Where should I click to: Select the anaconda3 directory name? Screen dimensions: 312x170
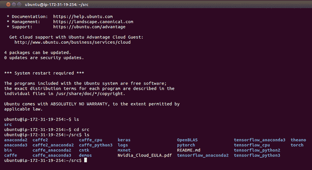click(x=16, y=145)
